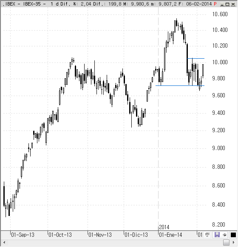Viewport: 238px width, 247px height.
Task: Maximize the IBEX-35 chart window
Action: tap(227, 4)
